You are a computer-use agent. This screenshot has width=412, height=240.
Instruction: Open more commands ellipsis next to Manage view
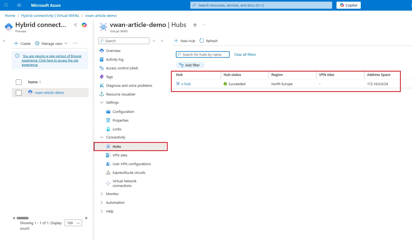coord(75,43)
